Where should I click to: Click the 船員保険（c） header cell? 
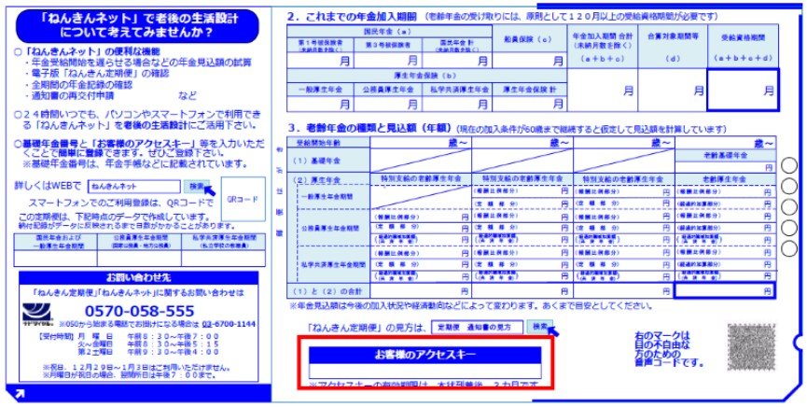tap(530, 38)
